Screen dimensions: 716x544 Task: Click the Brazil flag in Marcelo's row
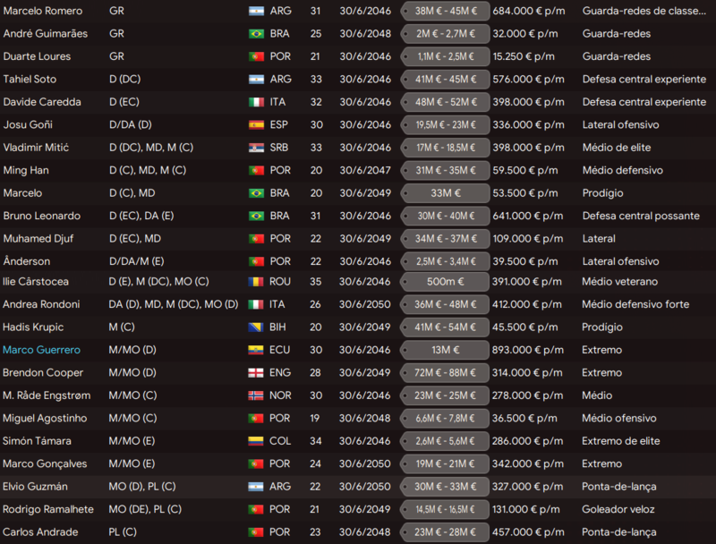[x=256, y=193]
